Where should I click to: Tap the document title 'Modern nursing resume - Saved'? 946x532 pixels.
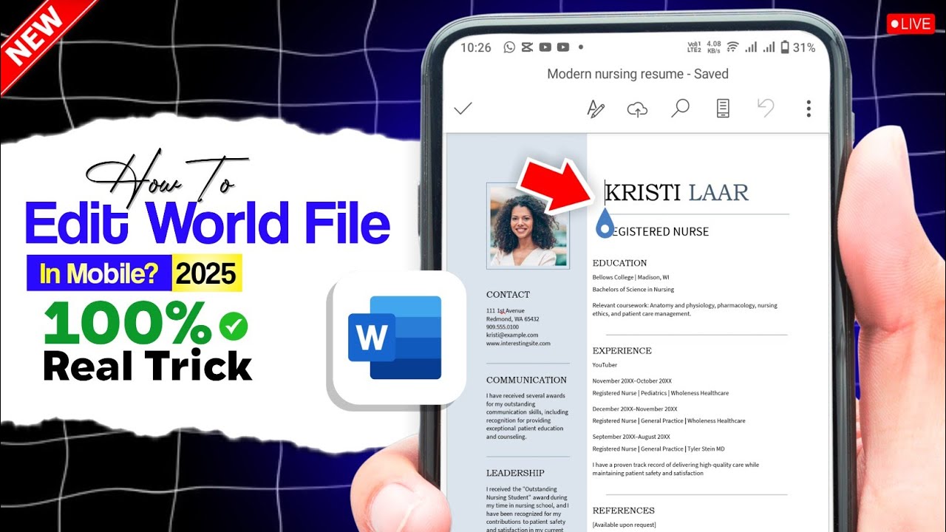tap(638, 74)
